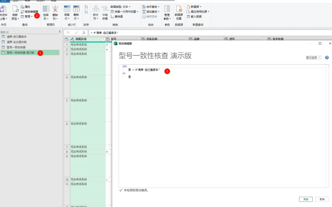
Task: Open the 序号 column filter dropdown
Action: [138, 39]
